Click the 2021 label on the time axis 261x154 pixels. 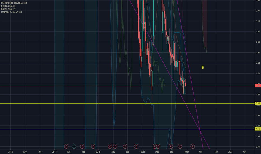pos(230,152)
